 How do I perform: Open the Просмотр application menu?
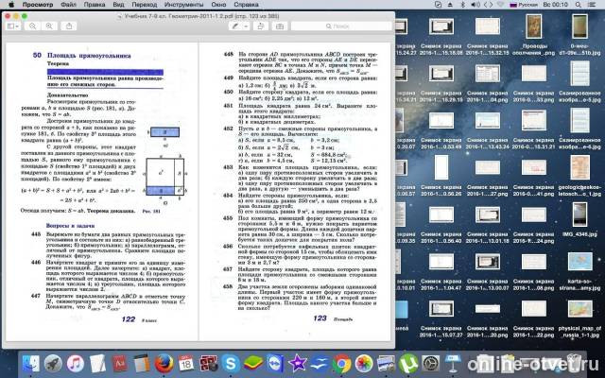pyautogui.click(x=38, y=5)
